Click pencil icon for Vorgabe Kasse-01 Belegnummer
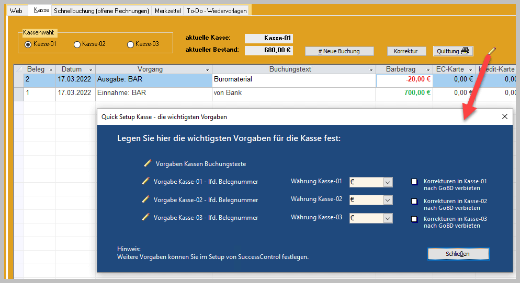The width and height of the screenshot is (520, 283). click(145, 181)
